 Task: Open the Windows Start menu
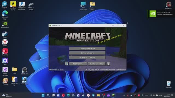point(43,95)
